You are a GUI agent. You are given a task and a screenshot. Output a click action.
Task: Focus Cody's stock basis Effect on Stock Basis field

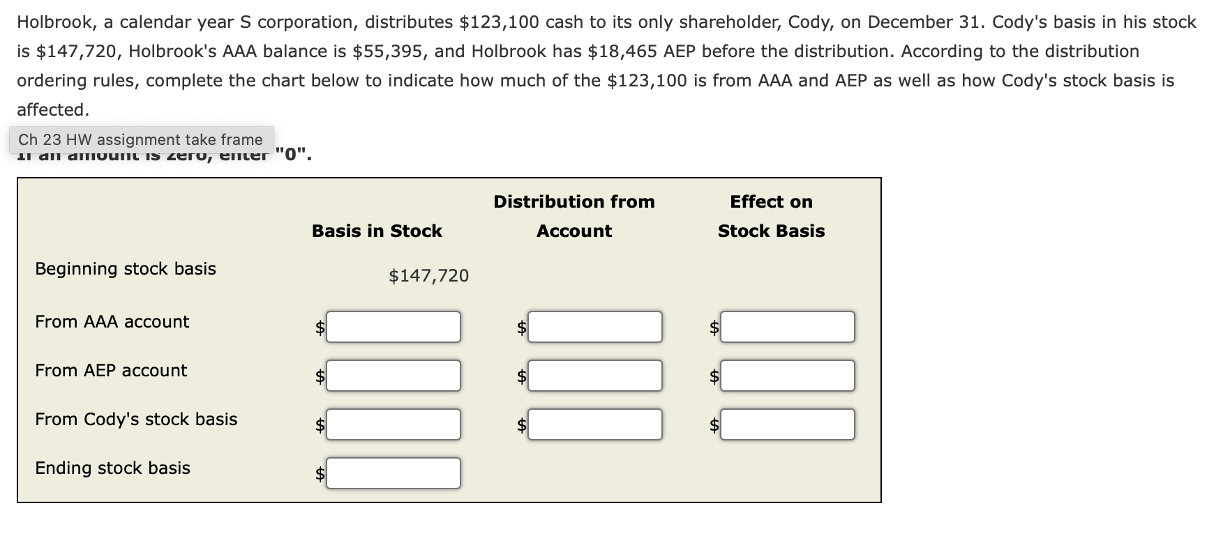[x=788, y=424]
